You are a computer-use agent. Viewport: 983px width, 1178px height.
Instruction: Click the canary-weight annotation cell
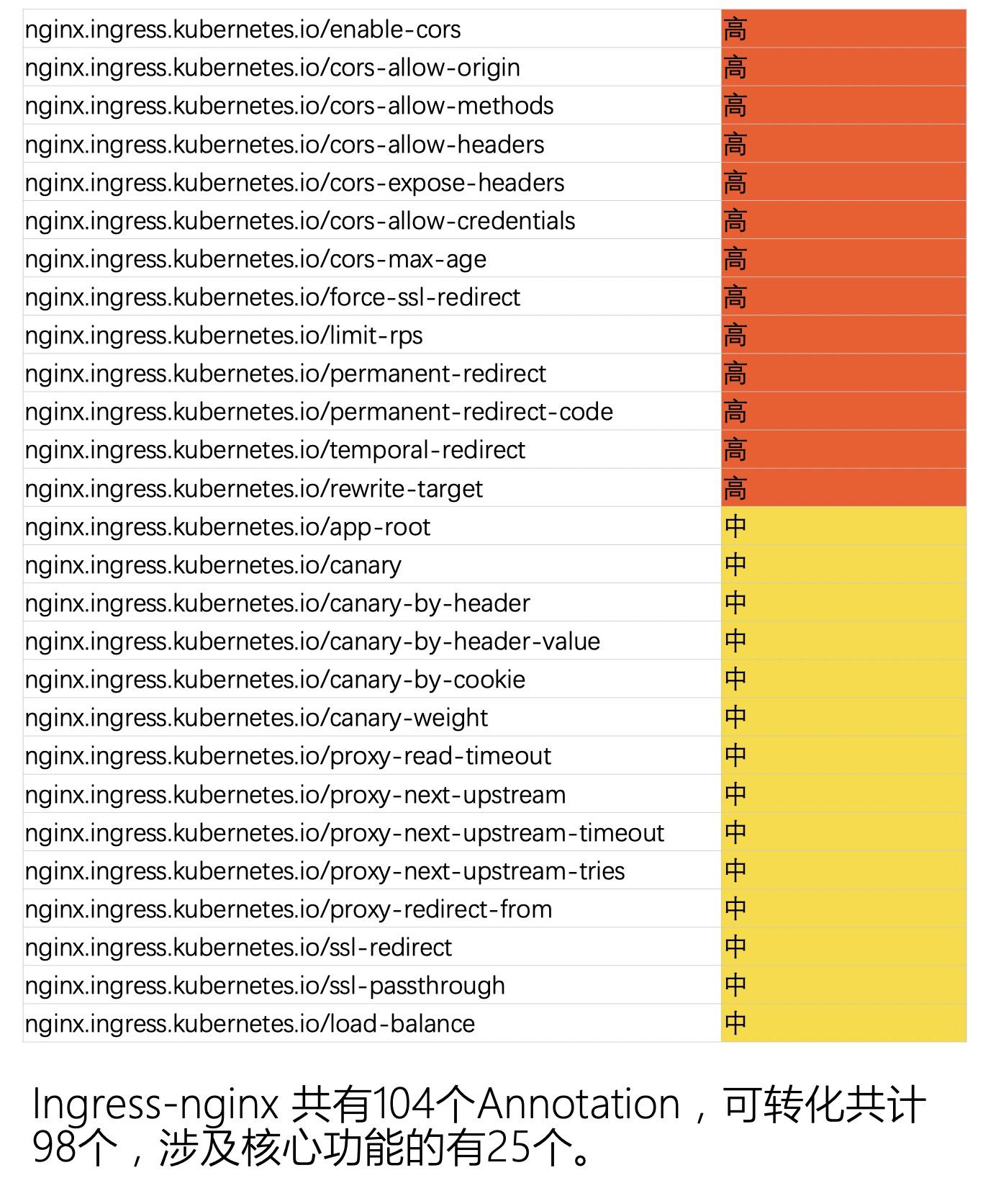(x=372, y=716)
